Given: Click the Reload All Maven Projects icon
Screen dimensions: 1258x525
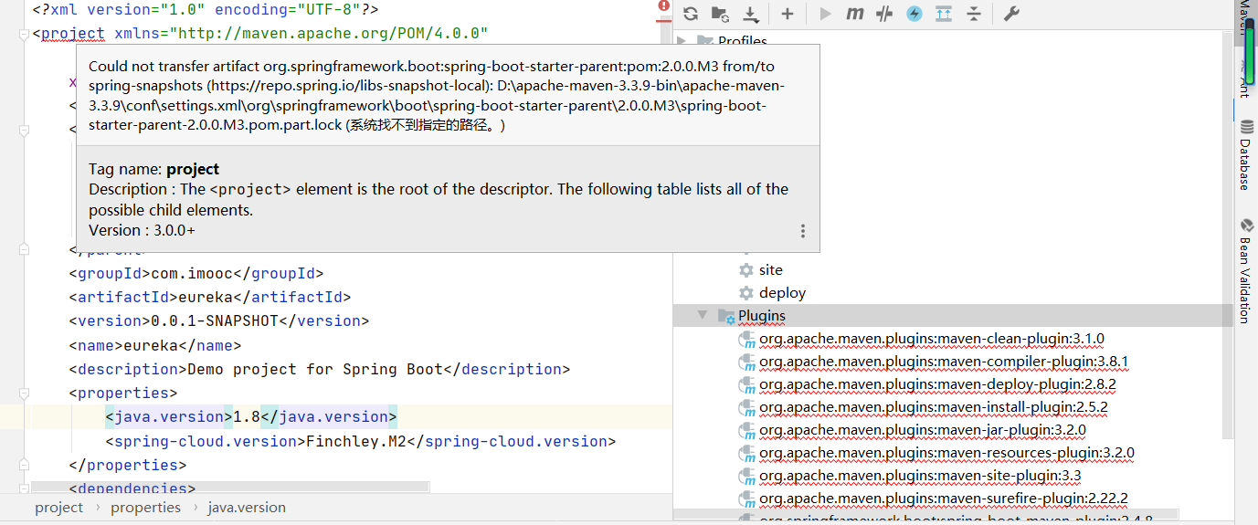Looking at the screenshot, I should pyautogui.click(x=691, y=14).
